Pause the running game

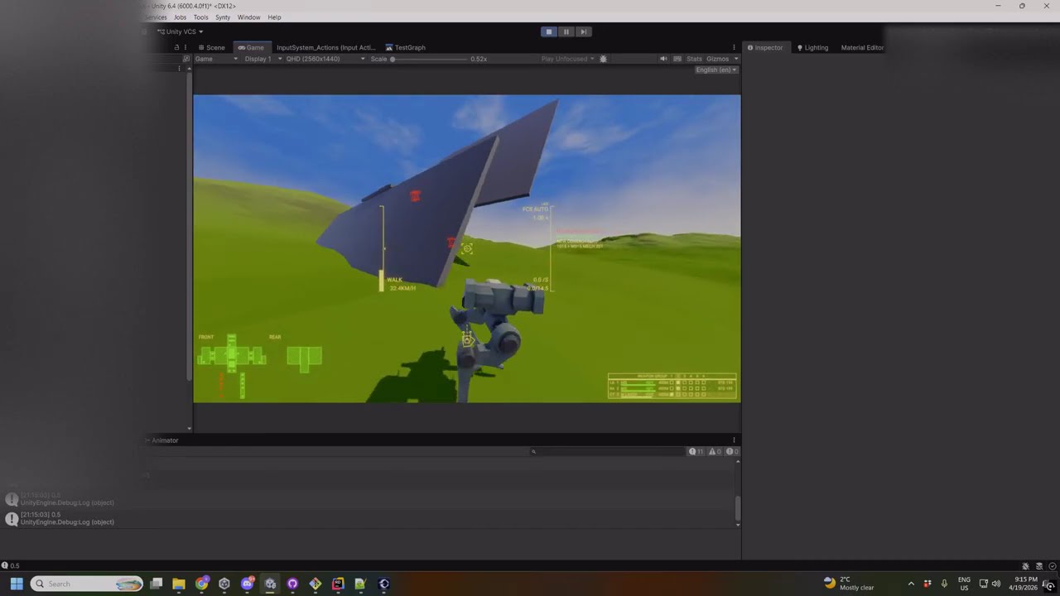click(566, 31)
